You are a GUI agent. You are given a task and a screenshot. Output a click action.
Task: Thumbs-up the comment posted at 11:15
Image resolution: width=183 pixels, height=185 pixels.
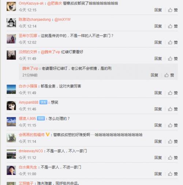tap(173, 125)
